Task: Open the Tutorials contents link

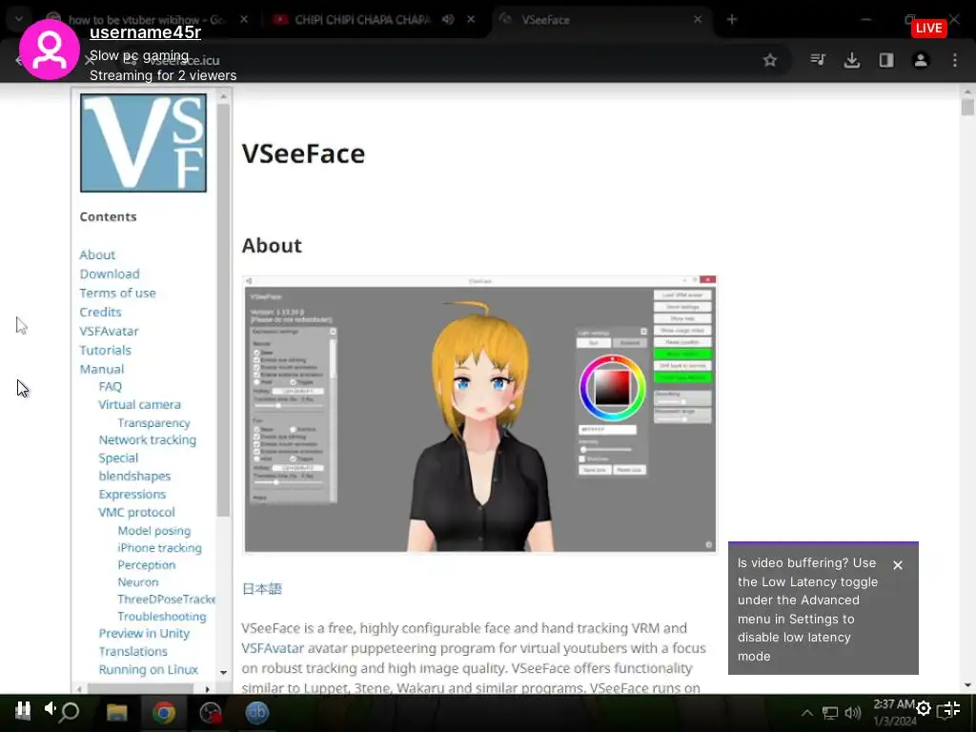Action: [105, 351]
